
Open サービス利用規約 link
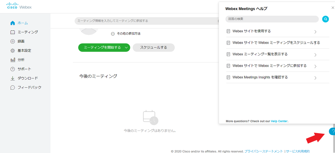click(x=298, y=151)
